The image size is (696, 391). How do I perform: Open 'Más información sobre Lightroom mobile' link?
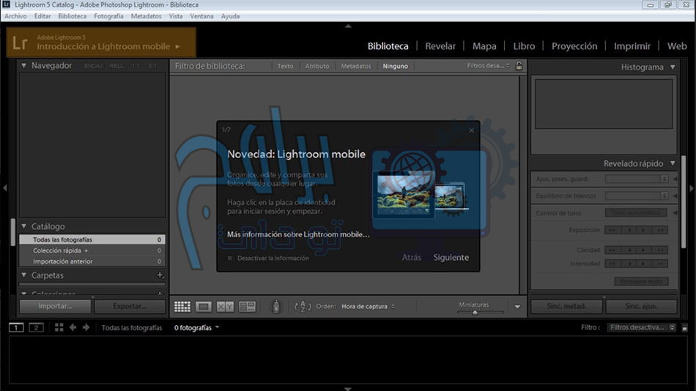[298, 234]
